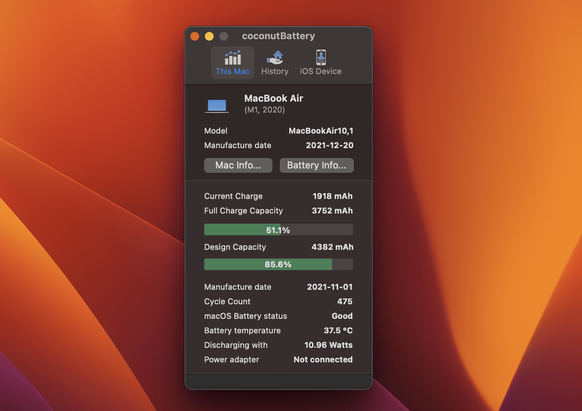This screenshot has height=411, width=582.
Task: Click the 51.1% charge progress bar
Action: click(x=279, y=230)
